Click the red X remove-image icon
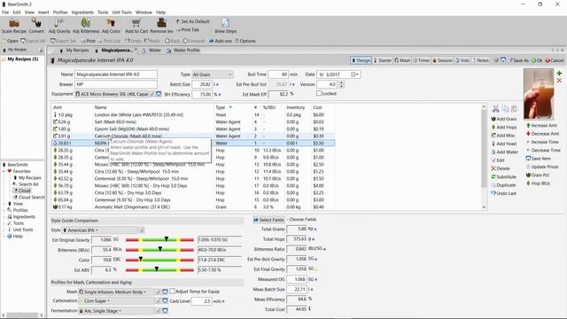 (x=559, y=81)
